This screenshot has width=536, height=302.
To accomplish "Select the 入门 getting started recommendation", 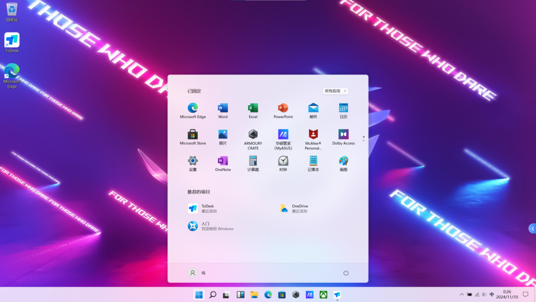I will pyautogui.click(x=209, y=226).
